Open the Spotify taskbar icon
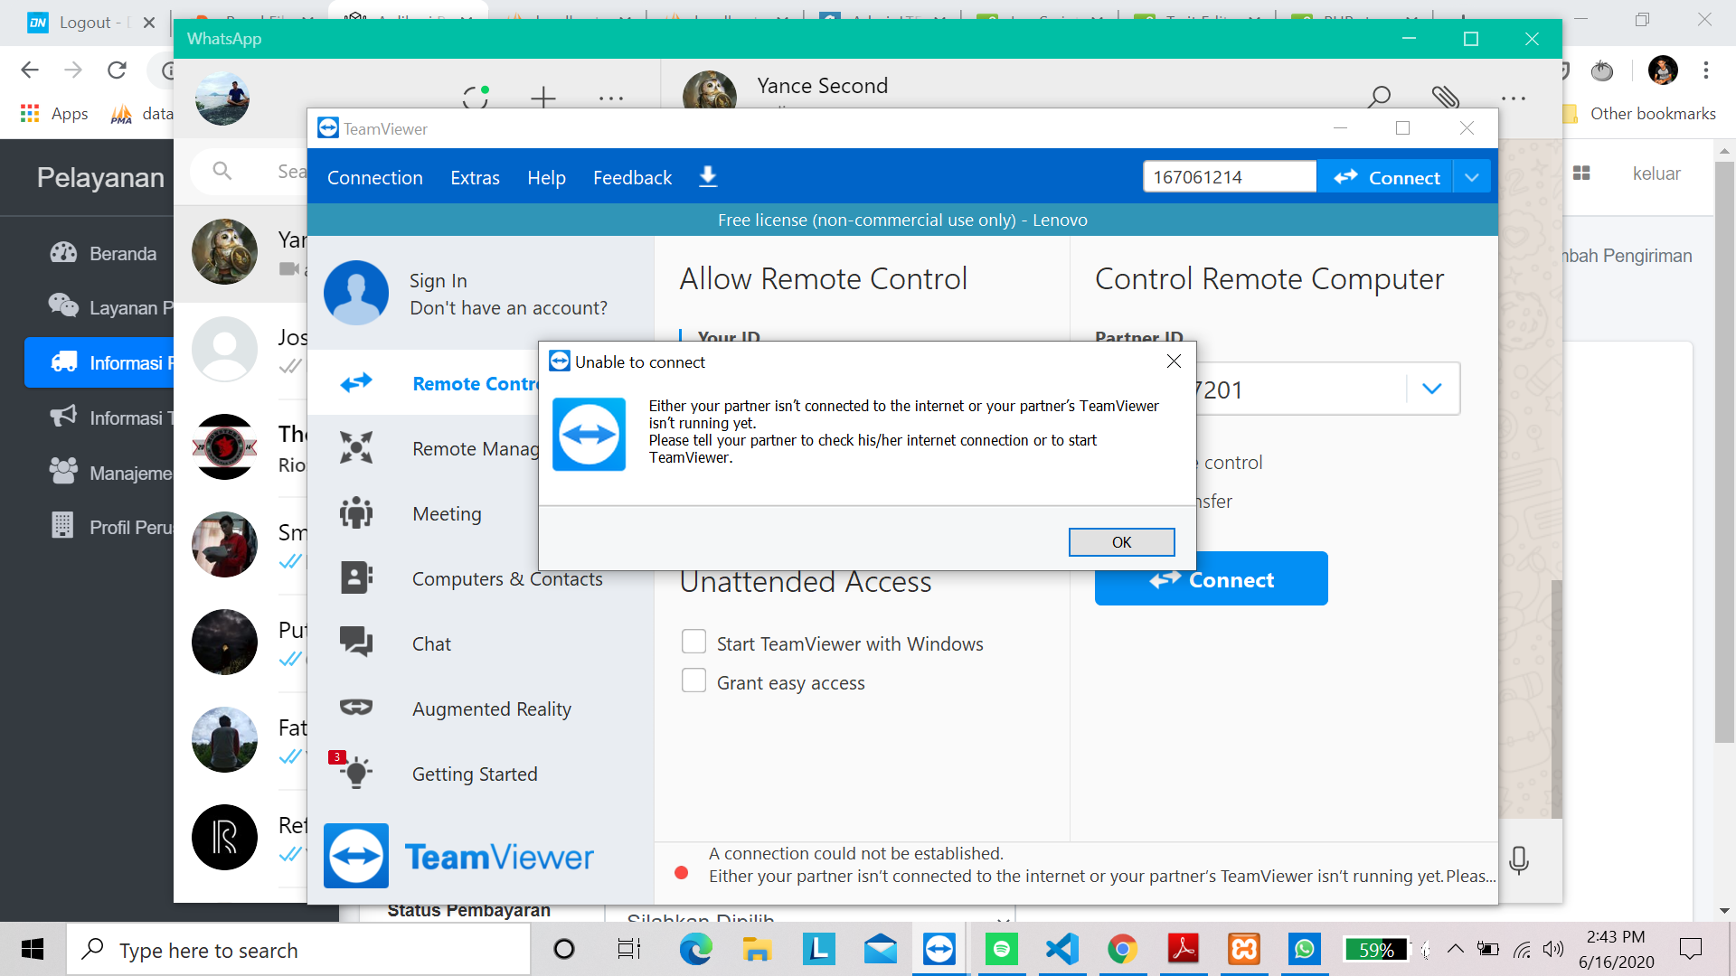Viewport: 1736px width, 976px height. (1001, 949)
